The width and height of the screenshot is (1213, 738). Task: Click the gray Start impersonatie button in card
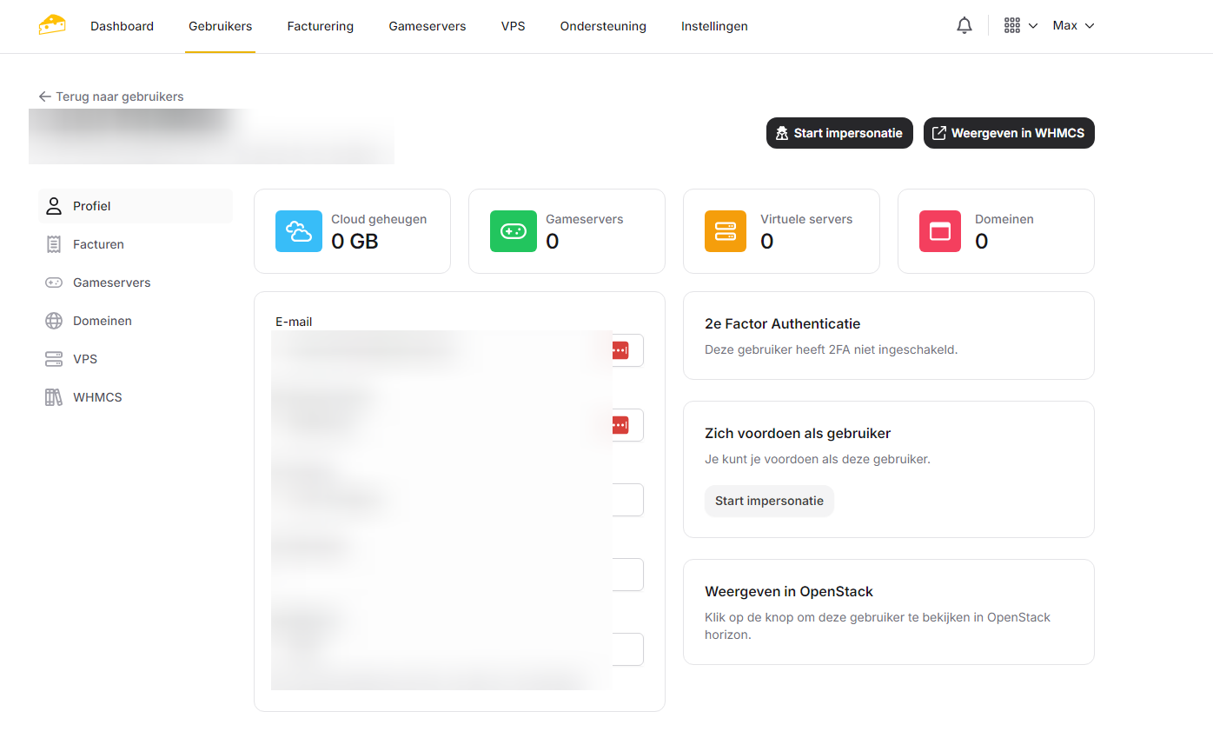769,501
